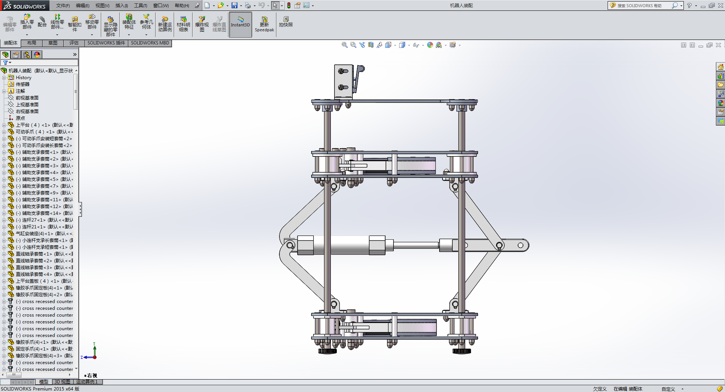Toggle Instant3D mode
The height and width of the screenshot is (392, 725).
(241, 25)
